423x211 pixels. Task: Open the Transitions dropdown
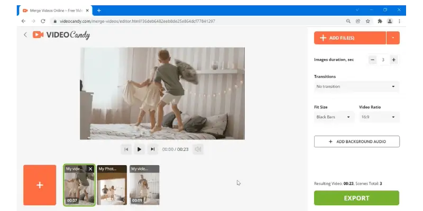(x=356, y=87)
